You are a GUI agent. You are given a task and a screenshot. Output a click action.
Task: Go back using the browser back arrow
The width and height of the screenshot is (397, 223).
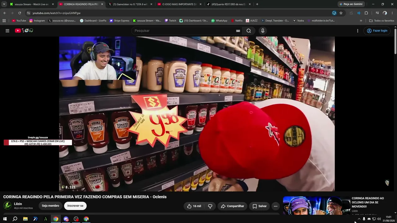[x=5, y=13]
